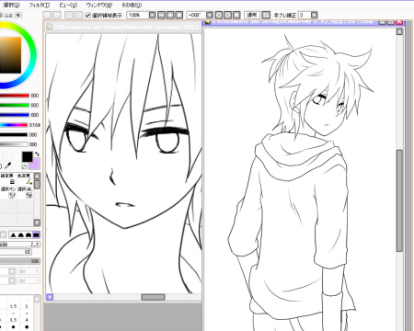Viewport: 414px width, 331px height.
Task: Click the 100% zoom field
Action: (x=137, y=15)
